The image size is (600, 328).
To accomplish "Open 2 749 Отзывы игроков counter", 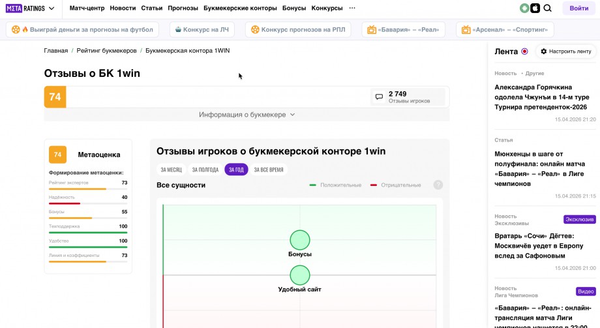I will (408, 97).
